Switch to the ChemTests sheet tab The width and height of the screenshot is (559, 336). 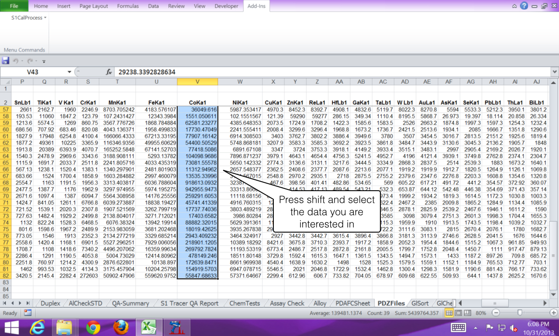245,303
